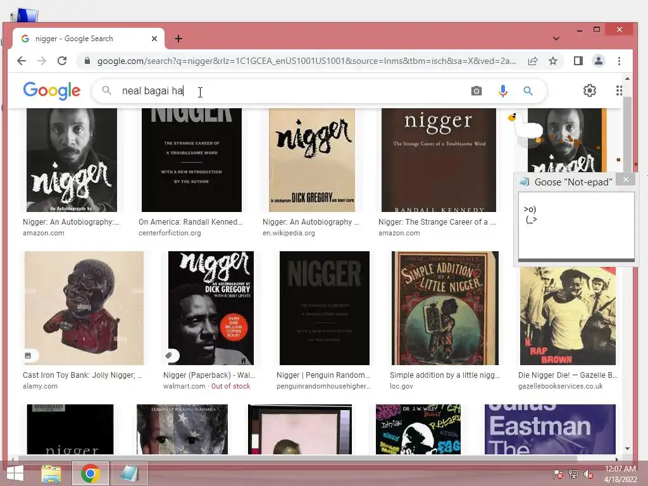
Task: Open File Explorer from the taskbar
Action: [x=51, y=473]
